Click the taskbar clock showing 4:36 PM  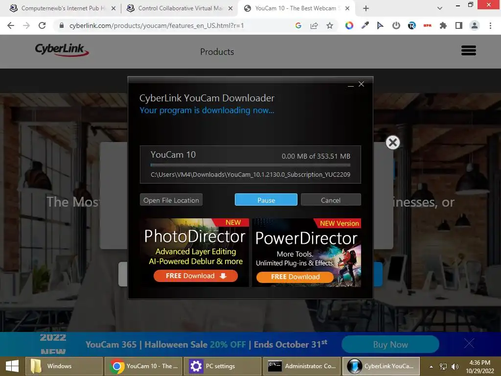[479, 367]
